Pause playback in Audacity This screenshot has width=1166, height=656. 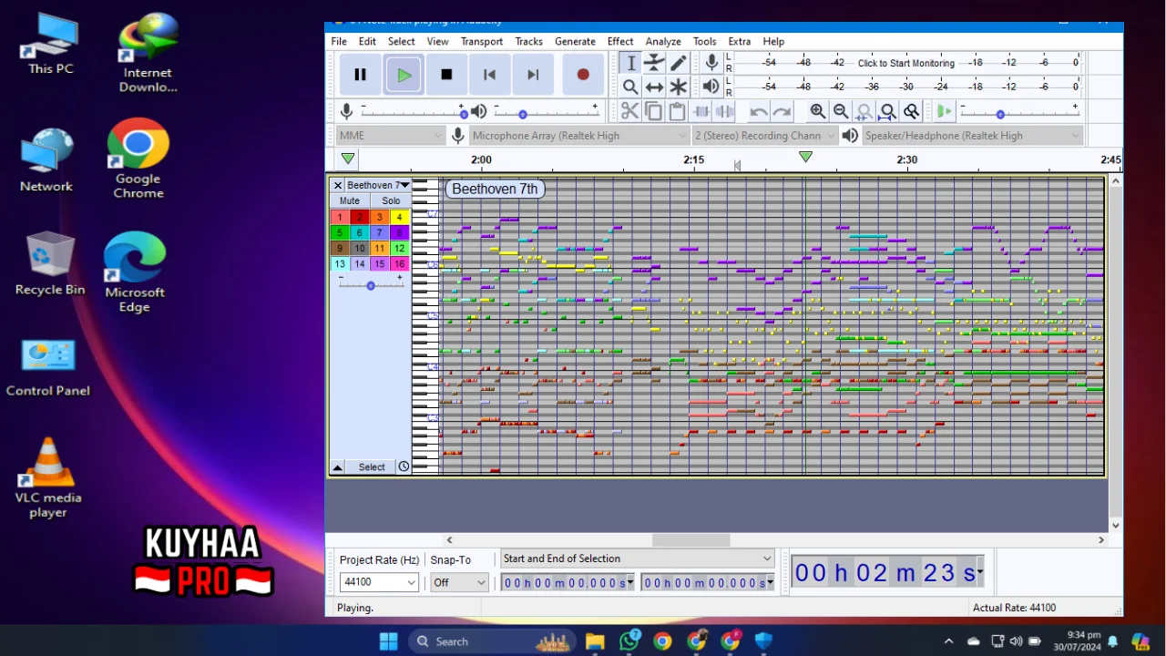pos(360,75)
